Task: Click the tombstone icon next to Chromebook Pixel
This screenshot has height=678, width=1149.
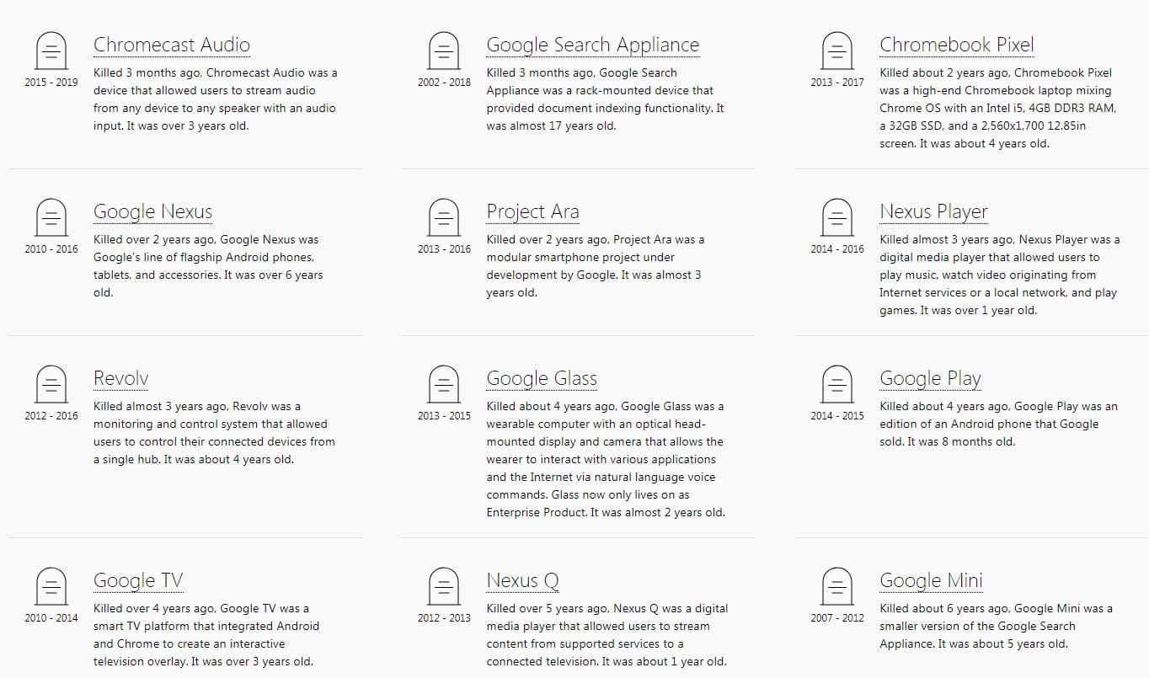Action: [x=837, y=51]
